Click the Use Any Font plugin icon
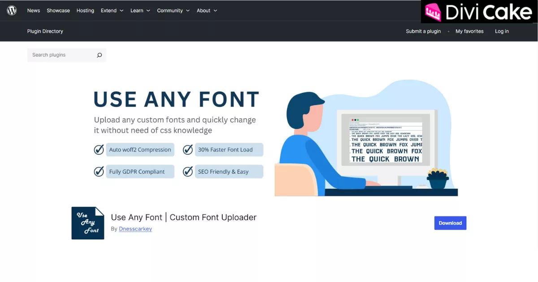The width and height of the screenshot is (538, 282). (88, 223)
